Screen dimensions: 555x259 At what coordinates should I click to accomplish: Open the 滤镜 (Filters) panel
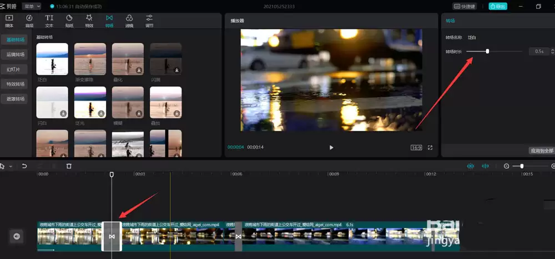coord(129,20)
